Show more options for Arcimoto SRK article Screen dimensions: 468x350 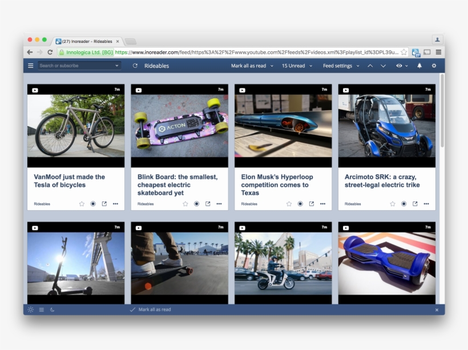click(426, 204)
